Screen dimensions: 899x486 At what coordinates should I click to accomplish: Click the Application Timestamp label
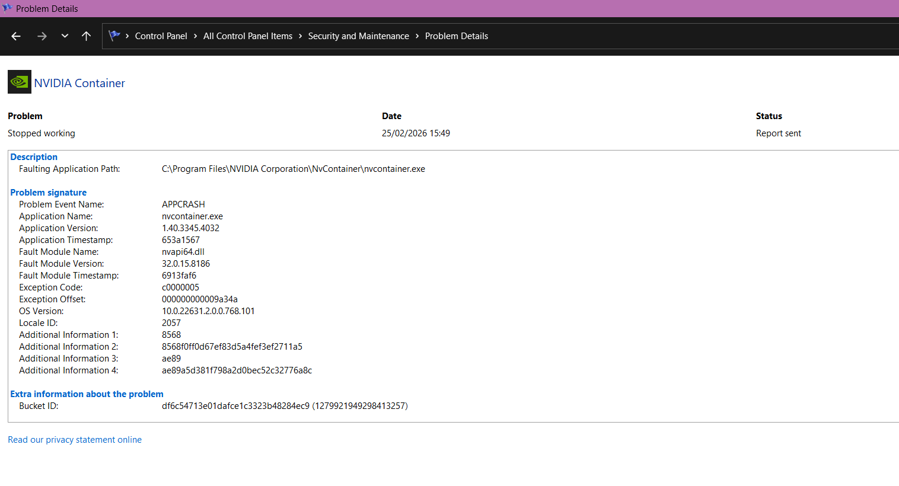[x=66, y=240]
